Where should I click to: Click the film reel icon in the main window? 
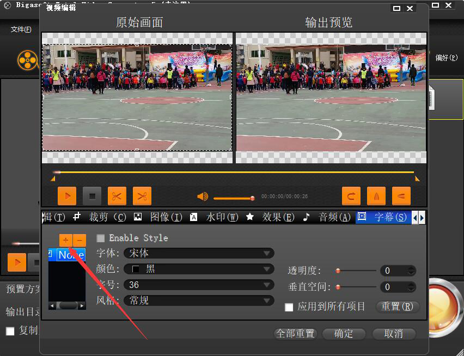[x=28, y=60]
